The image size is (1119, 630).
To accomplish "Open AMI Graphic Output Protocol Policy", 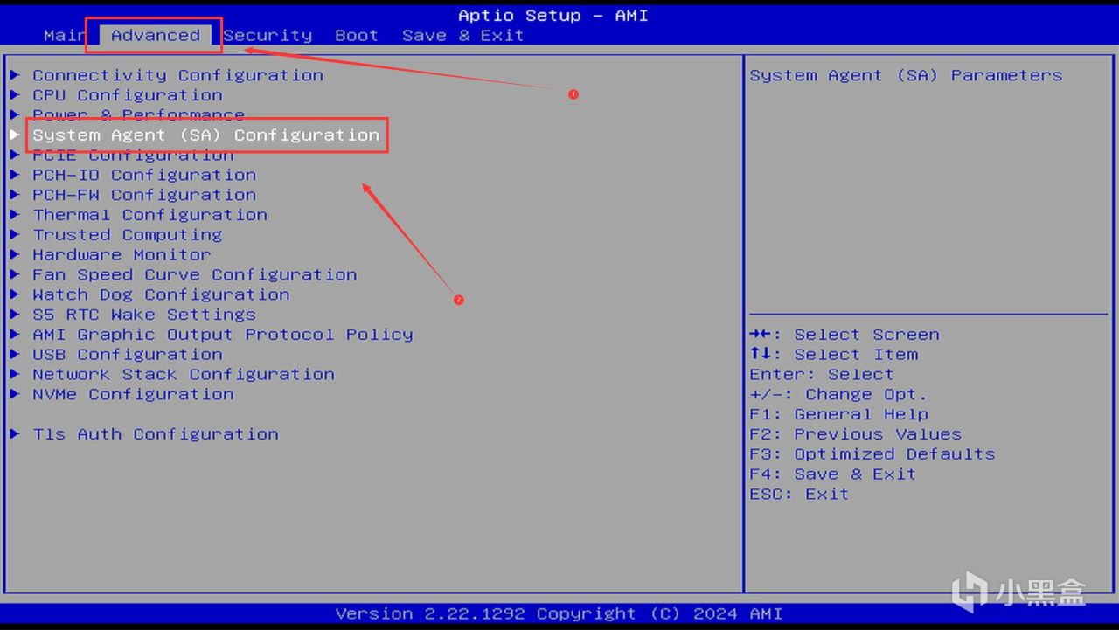I will click(x=223, y=335).
